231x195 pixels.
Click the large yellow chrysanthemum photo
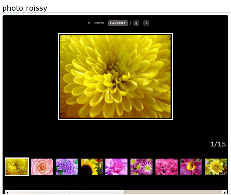(x=115, y=77)
